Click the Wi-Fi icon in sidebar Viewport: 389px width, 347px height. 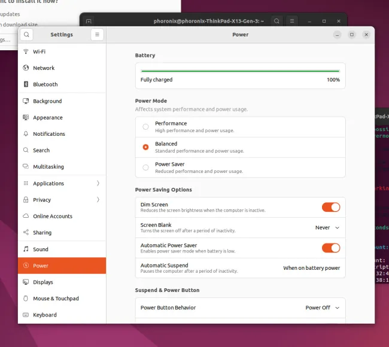26,51
